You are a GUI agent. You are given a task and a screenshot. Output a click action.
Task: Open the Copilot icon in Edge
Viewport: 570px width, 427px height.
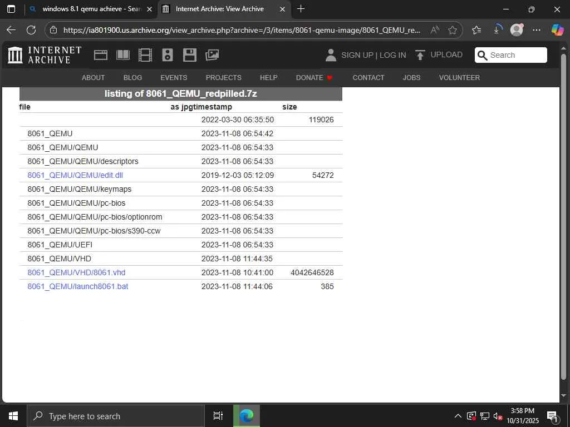557,30
